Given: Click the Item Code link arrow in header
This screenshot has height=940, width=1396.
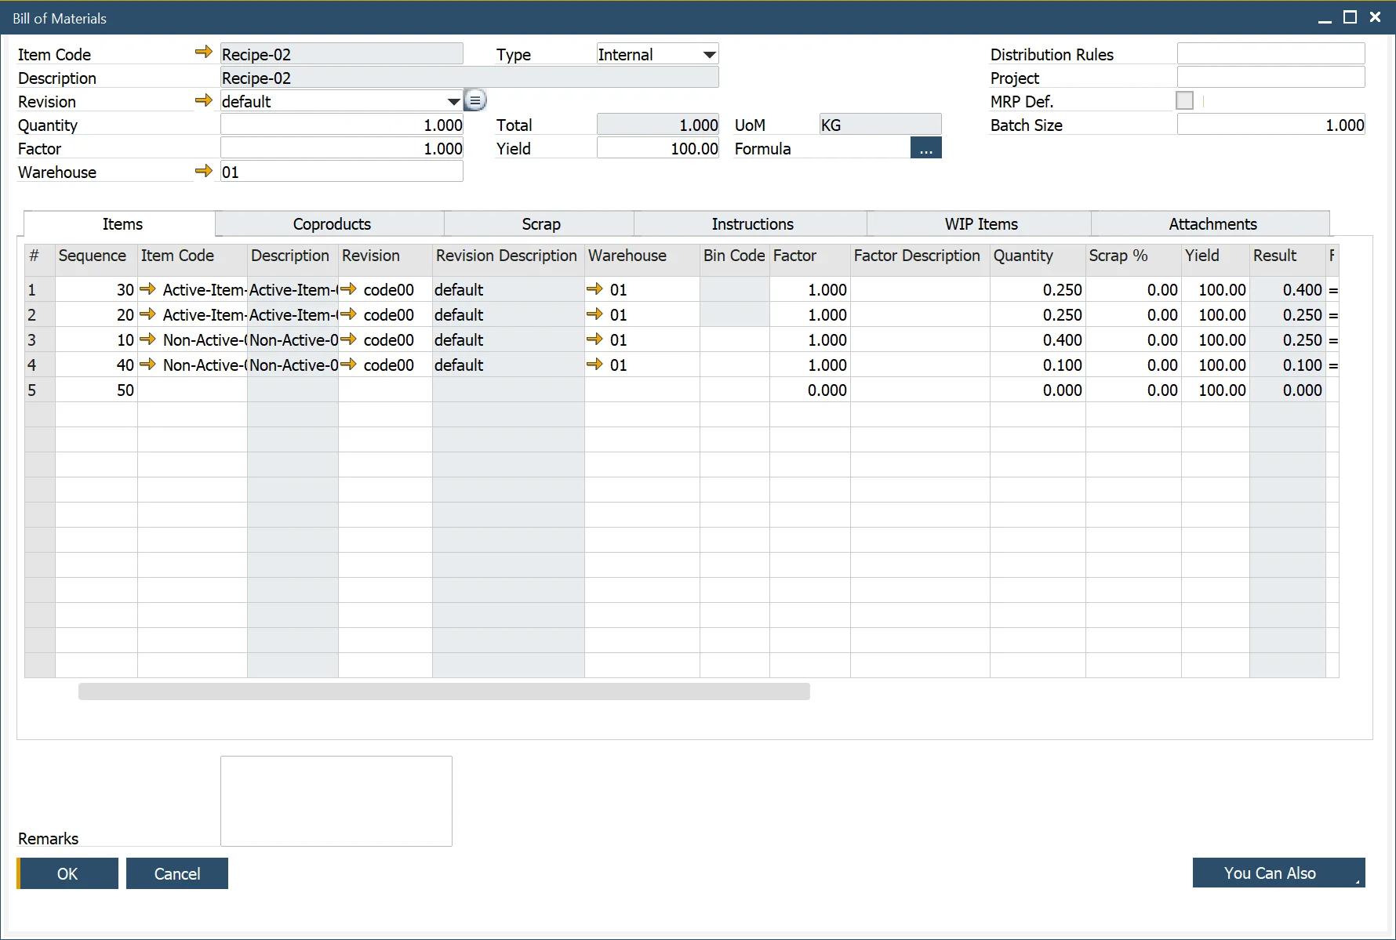Looking at the screenshot, I should point(203,53).
